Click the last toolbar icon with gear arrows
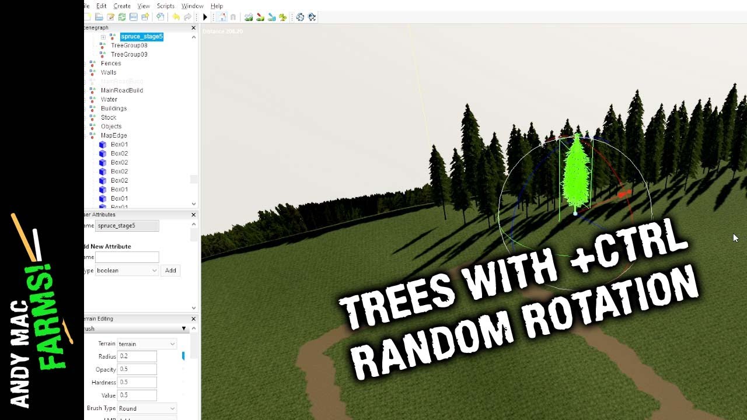 (312, 17)
